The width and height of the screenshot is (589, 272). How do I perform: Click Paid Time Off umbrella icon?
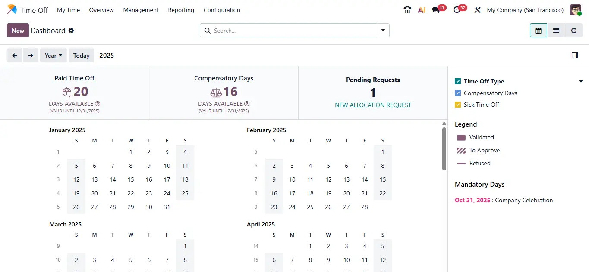(x=67, y=92)
